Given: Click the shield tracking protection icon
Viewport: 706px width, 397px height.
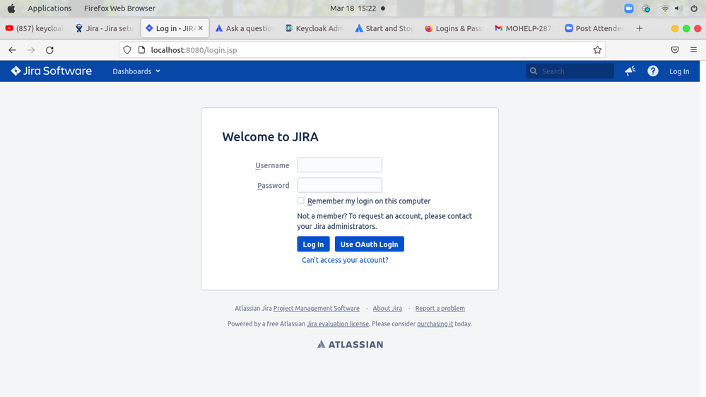Looking at the screenshot, I should click(x=127, y=50).
